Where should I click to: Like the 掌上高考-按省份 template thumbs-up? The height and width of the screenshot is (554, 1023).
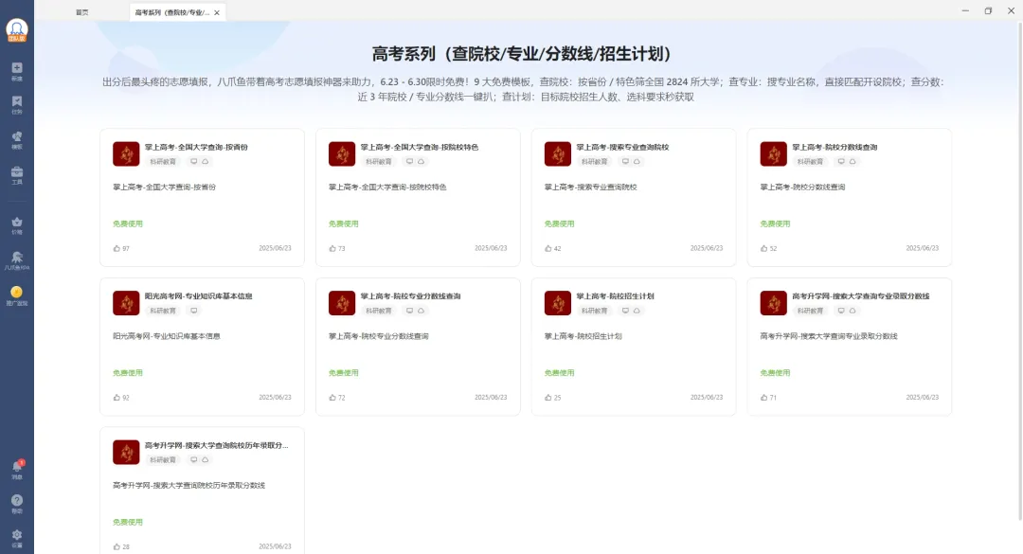[x=117, y=248]
